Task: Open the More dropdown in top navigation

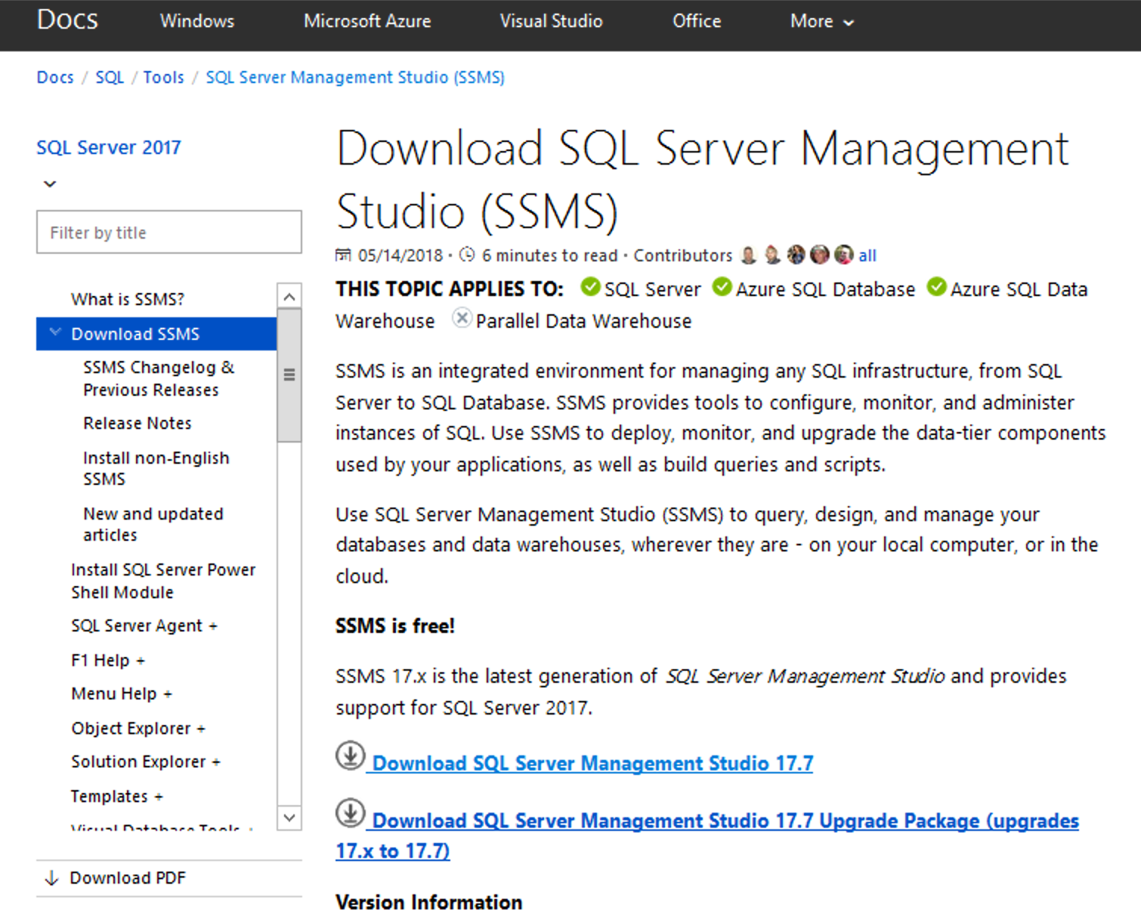Action: 821,21
